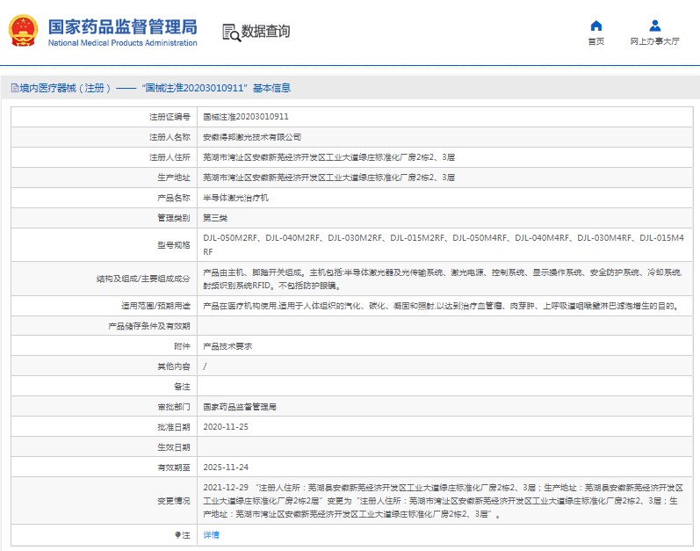Click 国家药品监督管理局 header title
Image resolution: width=700 pixels, height=551 pixels.
tap(123, 26)
